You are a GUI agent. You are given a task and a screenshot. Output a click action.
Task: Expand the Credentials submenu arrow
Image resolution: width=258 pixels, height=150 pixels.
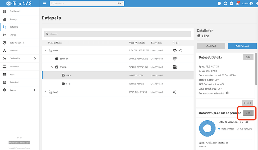35,59
